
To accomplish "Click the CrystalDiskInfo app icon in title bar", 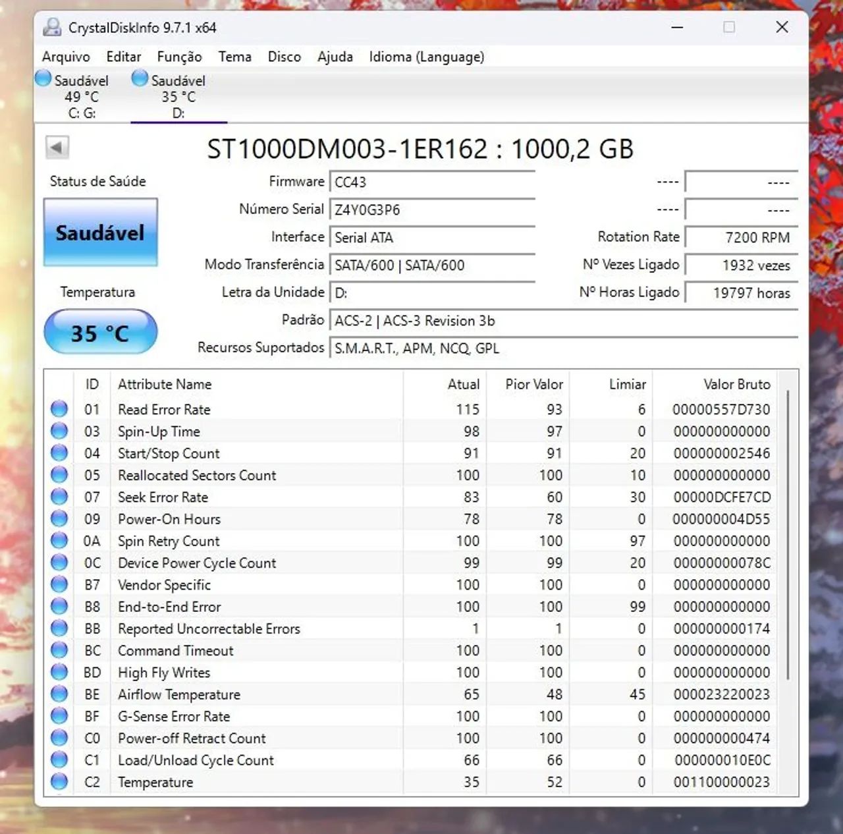I will (51, 27).
